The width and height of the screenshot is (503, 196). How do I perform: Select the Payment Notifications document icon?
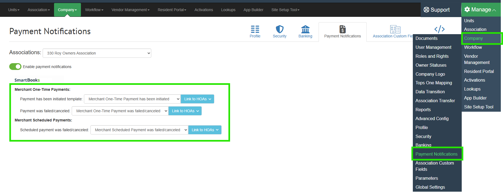tap(342, 29)
